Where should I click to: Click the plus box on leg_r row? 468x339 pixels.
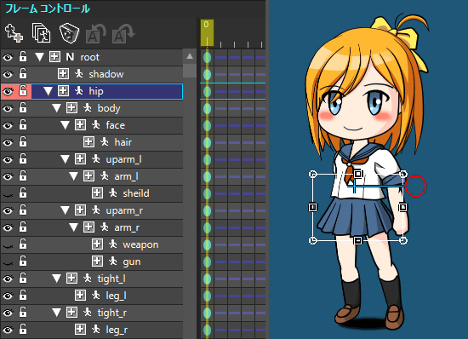(x=80, y=329)
